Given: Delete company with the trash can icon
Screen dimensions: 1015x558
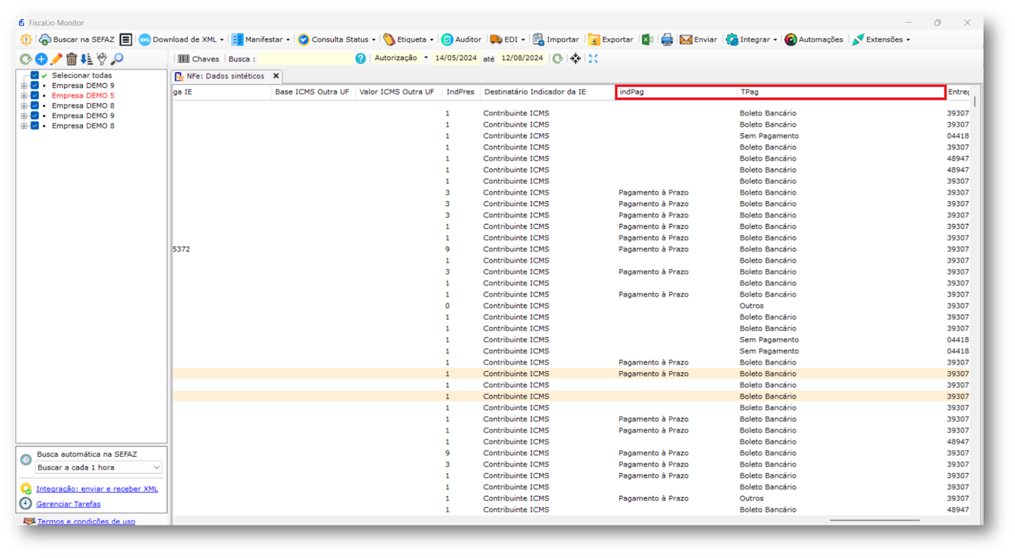Looking at the screenshot, I should coord(72,59).
